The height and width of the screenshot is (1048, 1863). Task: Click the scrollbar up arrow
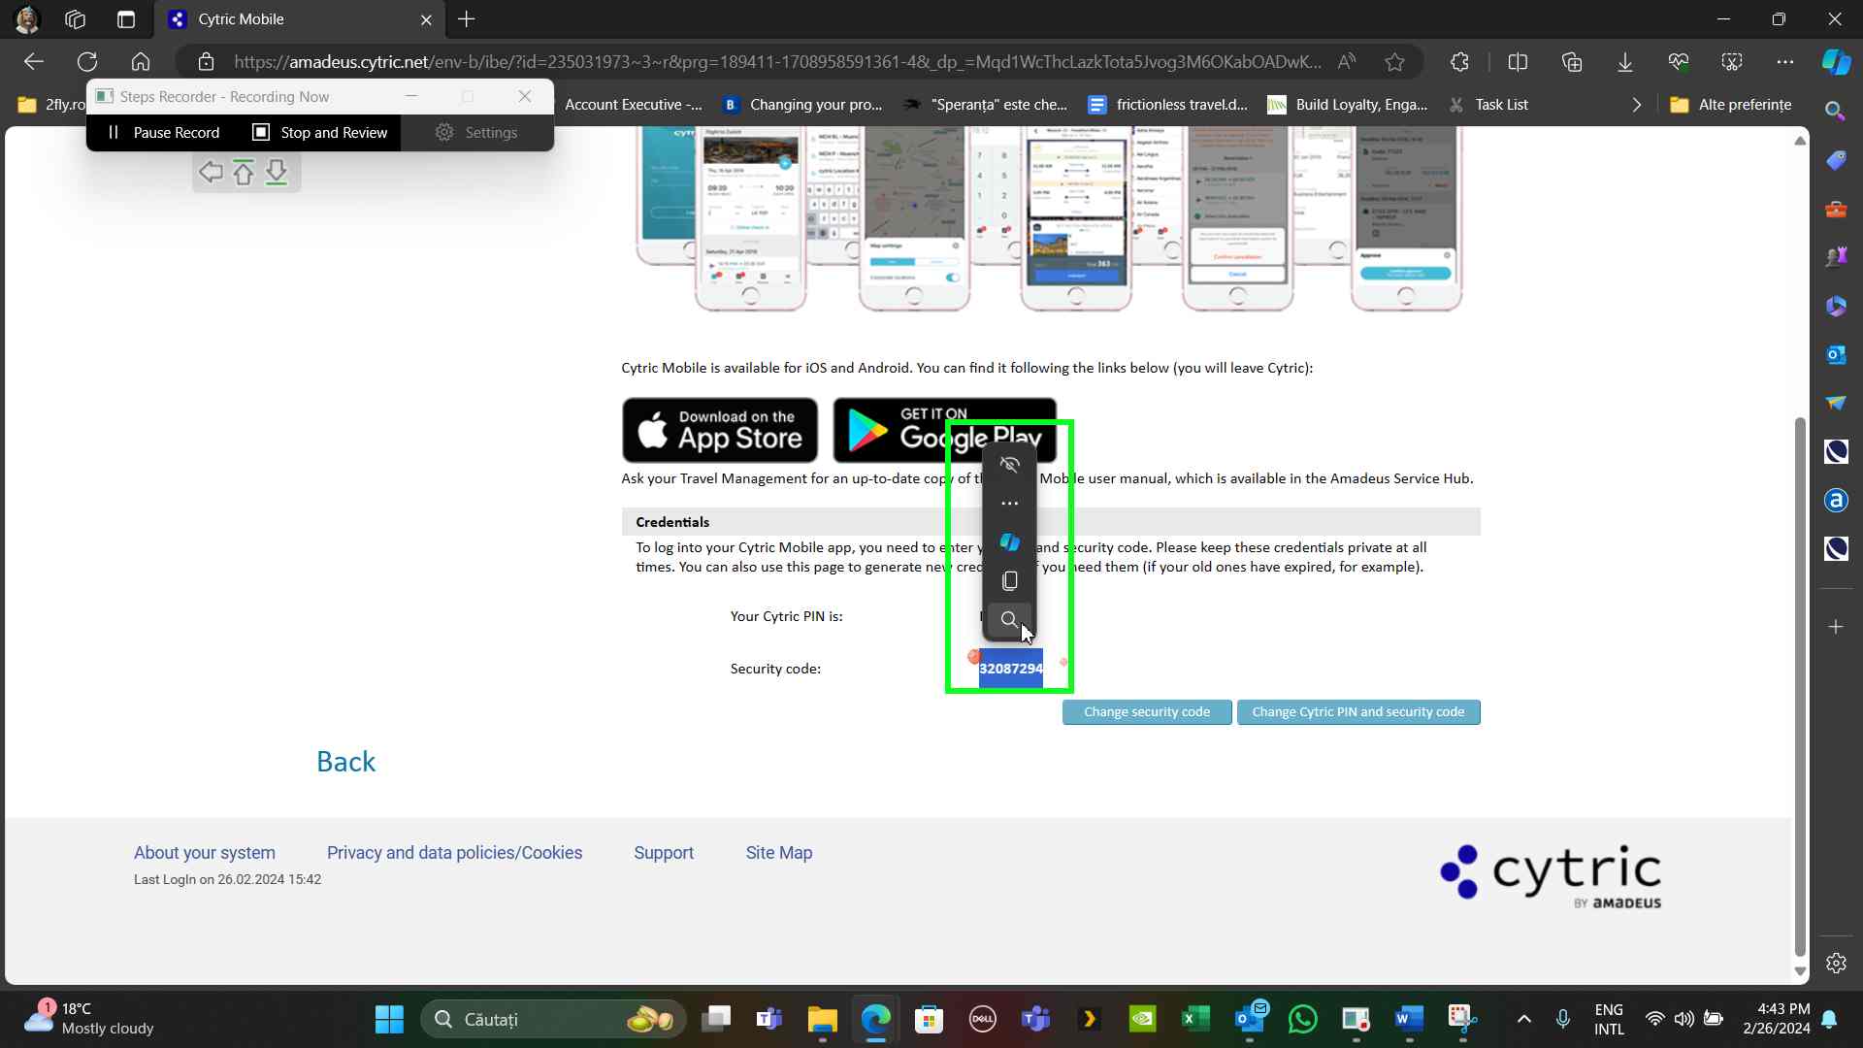(1801, 141)
